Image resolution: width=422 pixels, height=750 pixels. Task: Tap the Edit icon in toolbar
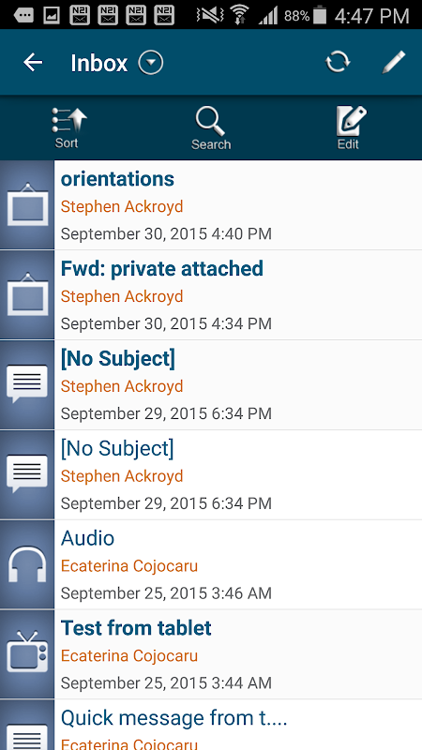coord(350,127)
